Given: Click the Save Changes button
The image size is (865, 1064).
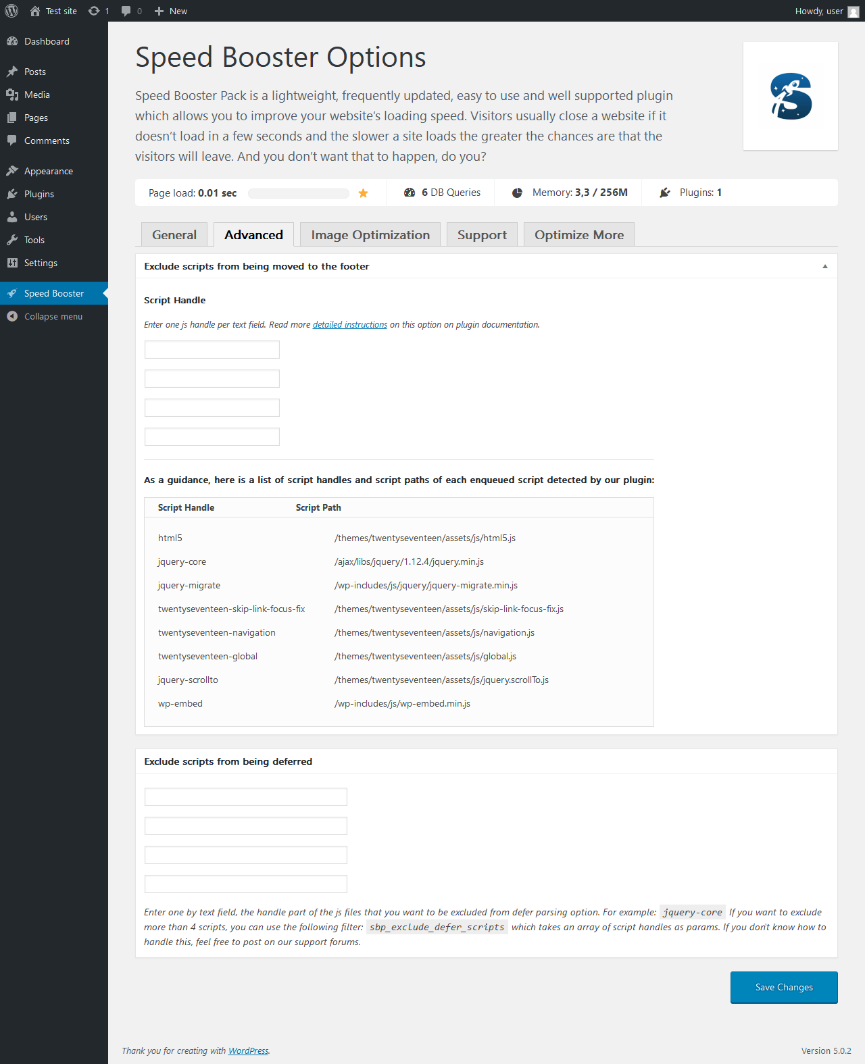Looking at the screenshot, I should (x=784, y=987).
